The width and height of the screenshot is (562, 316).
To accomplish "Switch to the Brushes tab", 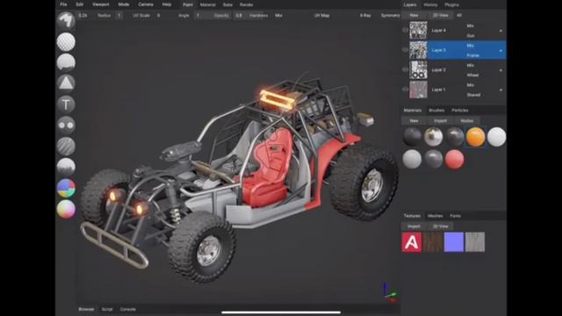I will pos(436,111).
